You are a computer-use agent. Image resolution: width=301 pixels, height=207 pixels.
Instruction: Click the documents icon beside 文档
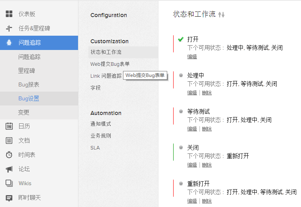(x=9, y=140)
